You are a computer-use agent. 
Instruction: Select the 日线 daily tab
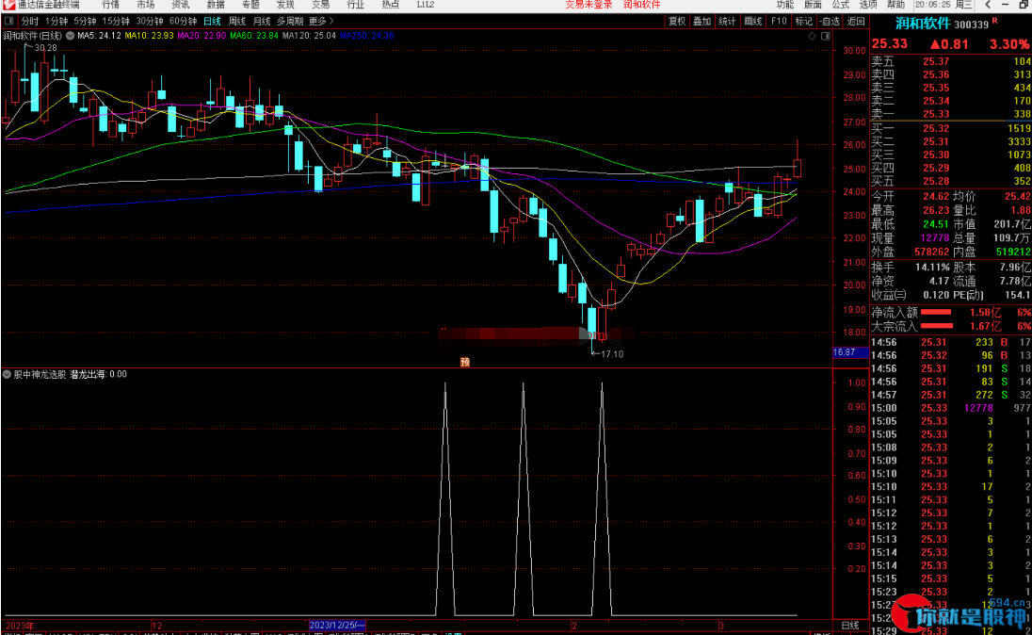212,21
